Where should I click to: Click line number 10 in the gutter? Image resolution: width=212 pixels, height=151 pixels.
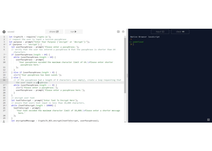4,62
